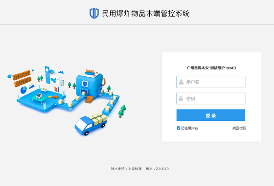Viewport: 274px width, 186px height.
Task: Click the orange 3D slogan text graphic
Action: click(x=22, y=78)
